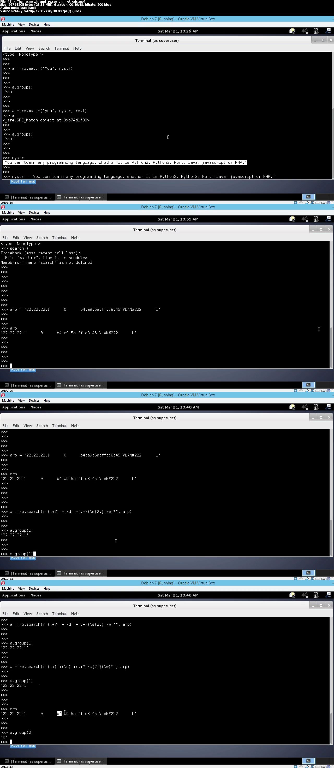The image size is (334, 768).
Task: Minimize the terminal window in 10:35 AM frame
Action: pos(313,229)
